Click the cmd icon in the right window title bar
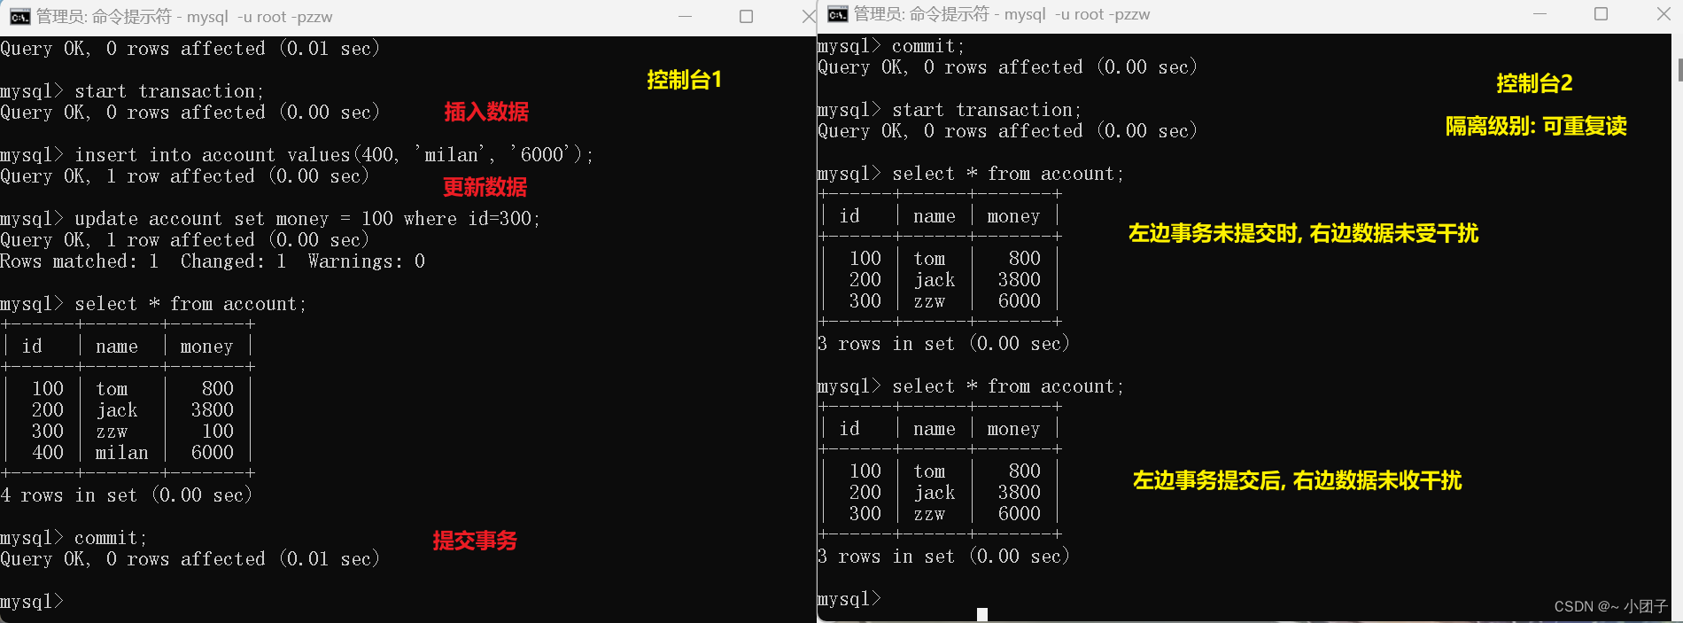The image size is (1683, 623). tap(837, 14)
